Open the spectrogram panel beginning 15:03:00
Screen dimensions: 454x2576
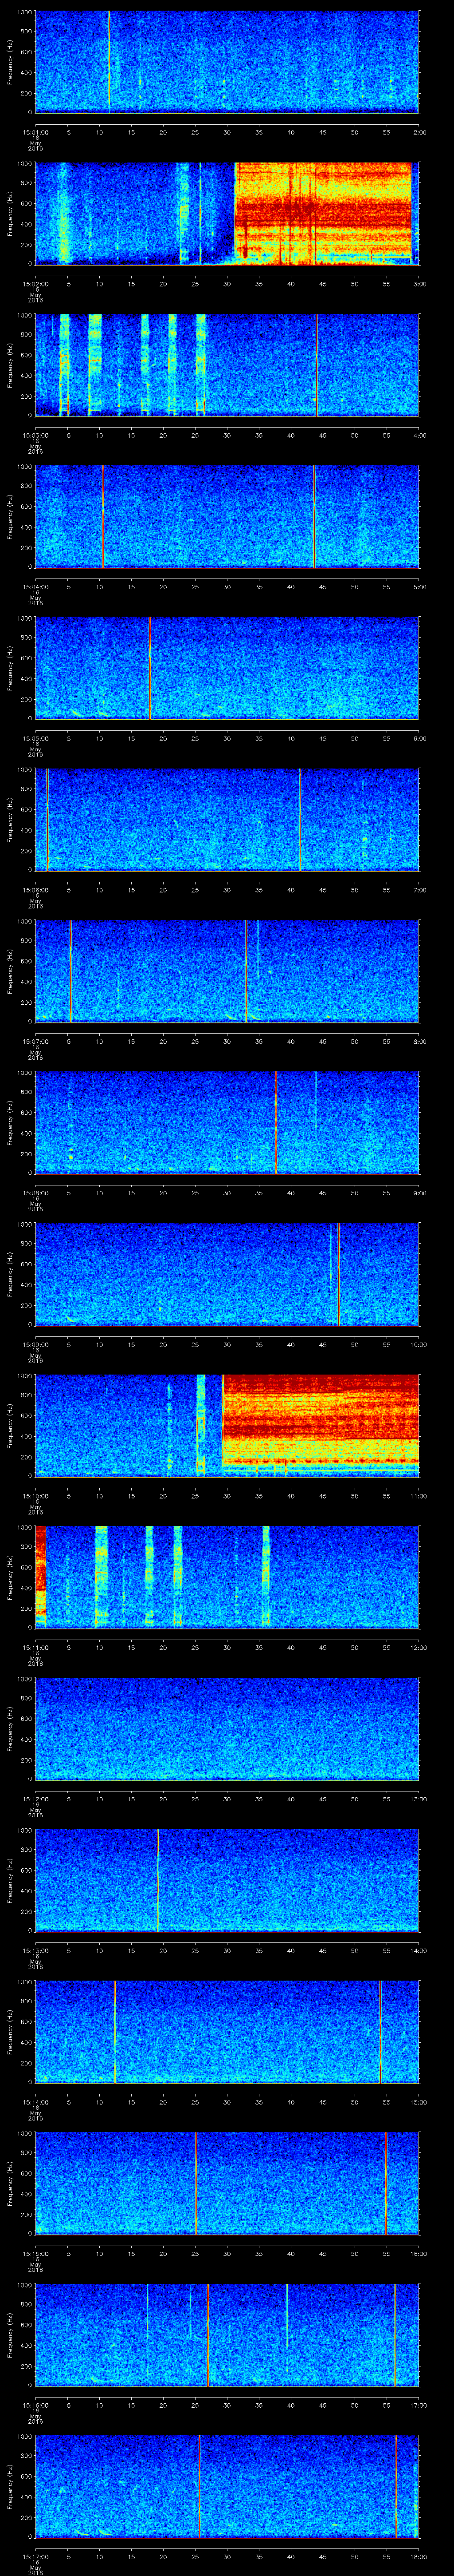pyautogui.click(x=227, y=364)
